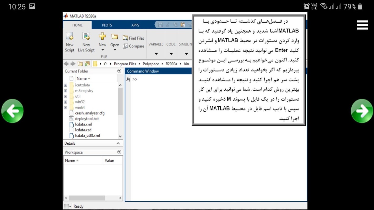This screenshot has width=374, height=210.
Task: Select lcdata.xsd in file list
Action: point(83,130)
